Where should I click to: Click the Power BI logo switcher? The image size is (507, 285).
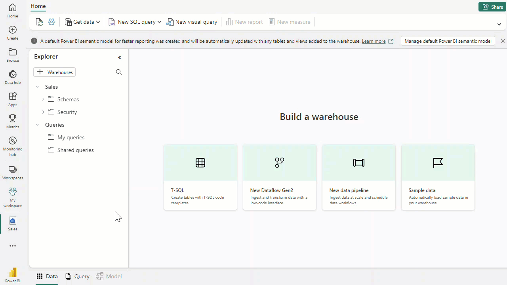13,275
